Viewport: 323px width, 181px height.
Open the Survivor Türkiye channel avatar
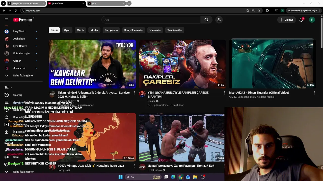52,94
